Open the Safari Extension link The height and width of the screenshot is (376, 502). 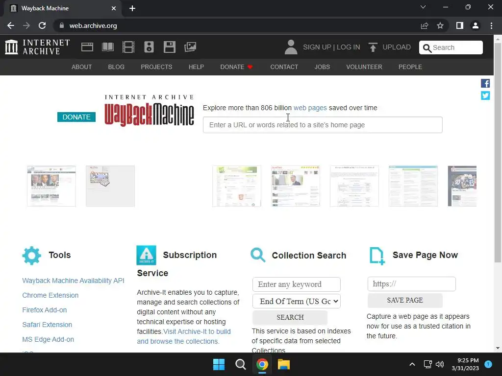click(47, 325)
